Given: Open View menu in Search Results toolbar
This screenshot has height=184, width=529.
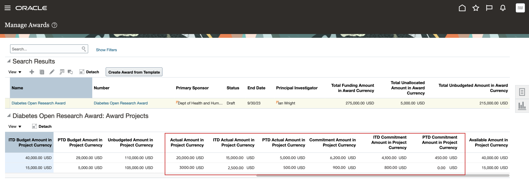Looking at the screenshot, I should (x=15, y=72).
